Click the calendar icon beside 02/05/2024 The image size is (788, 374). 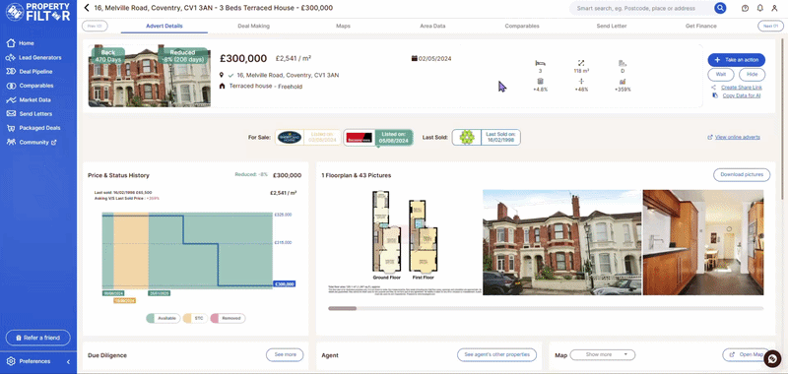414,58
